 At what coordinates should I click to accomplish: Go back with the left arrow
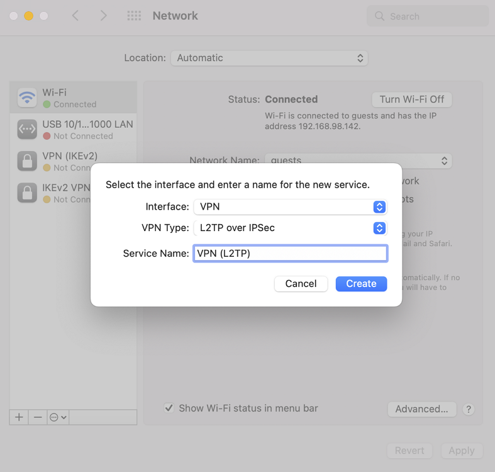click(75, 16)
